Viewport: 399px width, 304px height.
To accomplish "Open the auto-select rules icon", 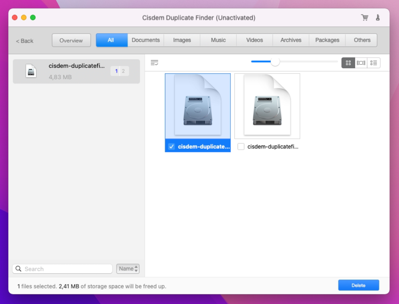I will click(154, 63).
